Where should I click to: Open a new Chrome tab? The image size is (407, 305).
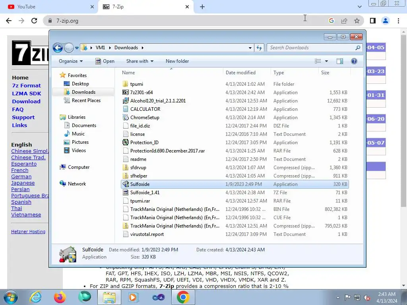coord(202,7)
